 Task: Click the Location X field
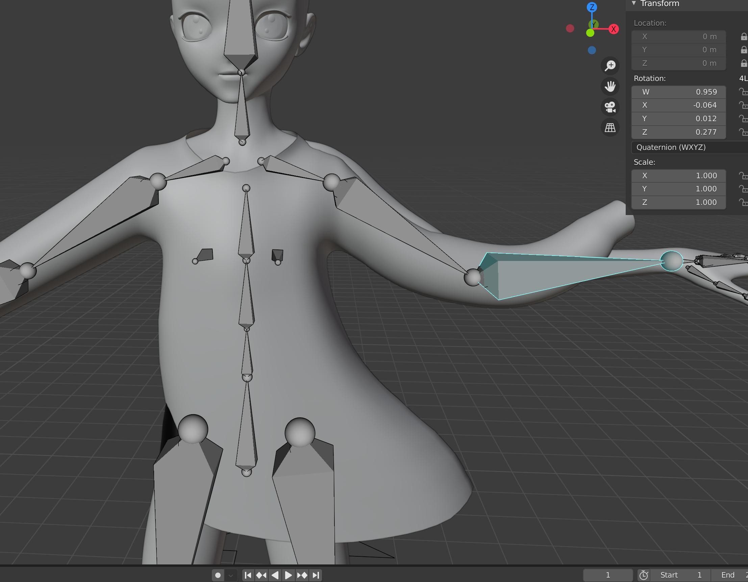(678, 36)
